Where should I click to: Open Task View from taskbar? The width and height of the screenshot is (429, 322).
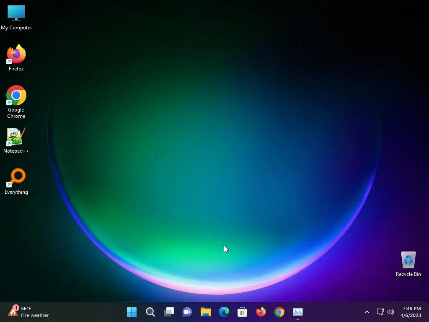168,312
